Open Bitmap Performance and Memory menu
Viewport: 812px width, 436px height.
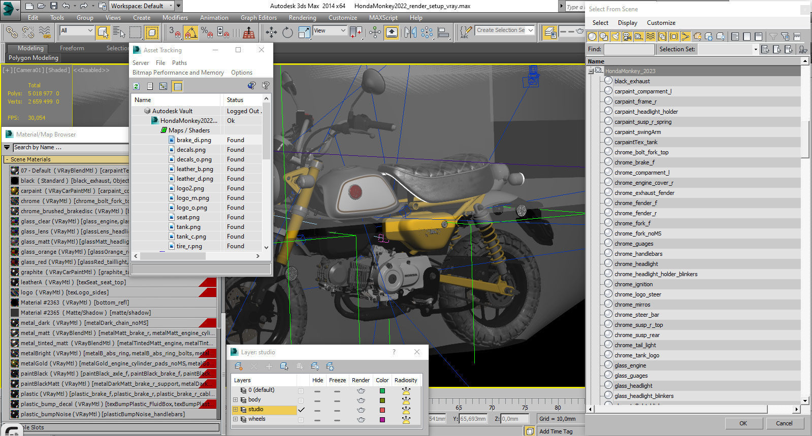(178, 73)
